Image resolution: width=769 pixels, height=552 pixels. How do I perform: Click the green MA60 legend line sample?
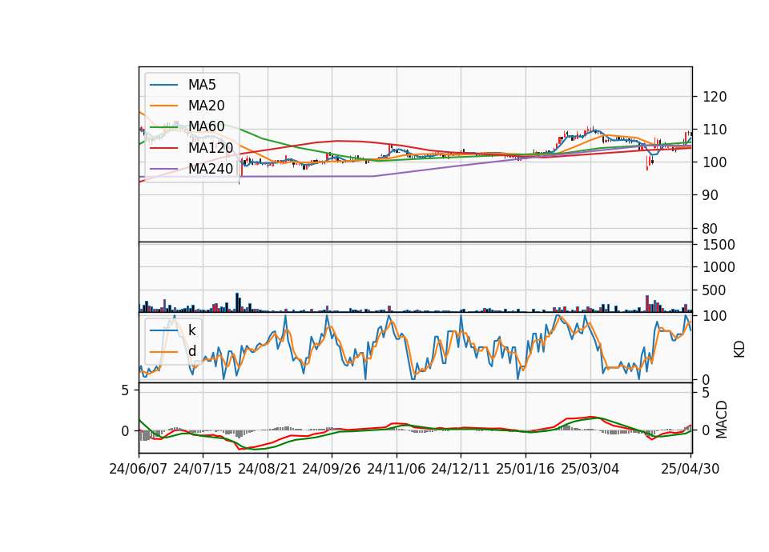163,126
